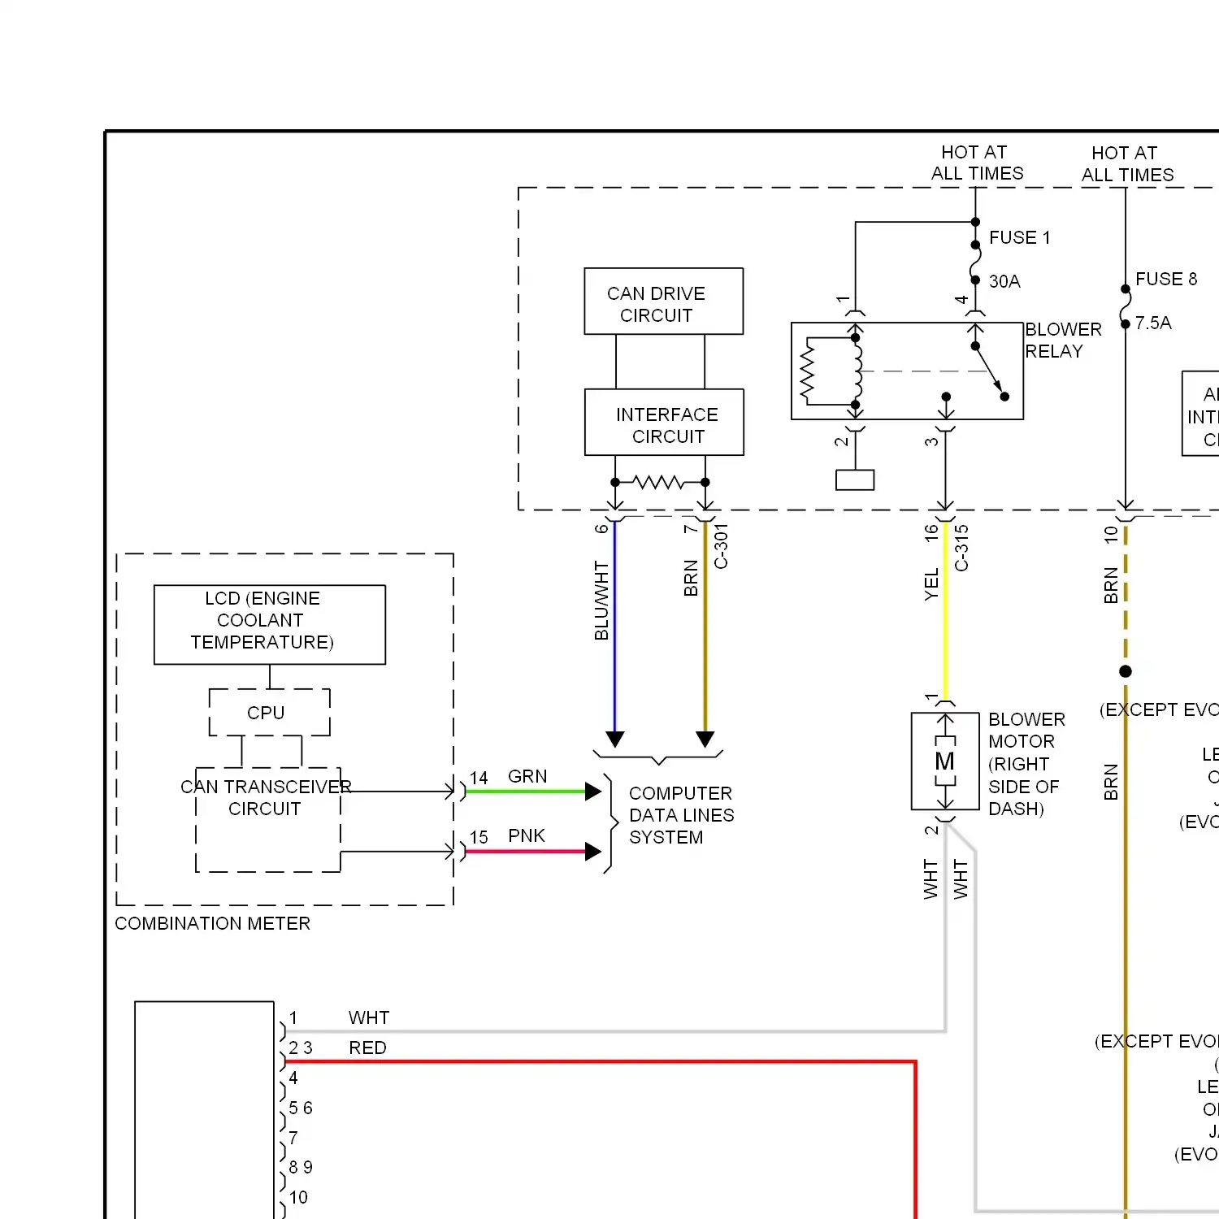Click the RED wire label at pins 2 3
1219x1219 pixels.
pos(367,1048)
